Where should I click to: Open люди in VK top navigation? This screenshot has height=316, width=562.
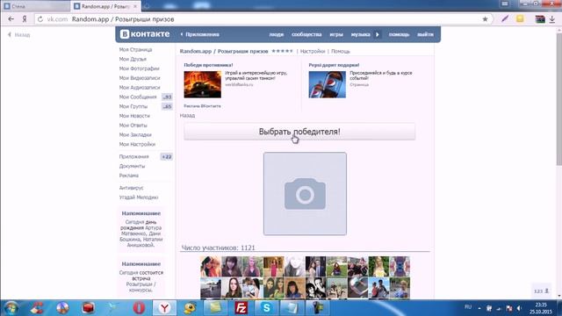(x=277, y=34)
